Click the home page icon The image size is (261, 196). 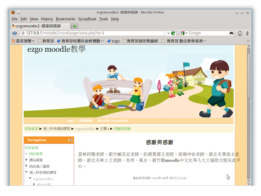240,33
